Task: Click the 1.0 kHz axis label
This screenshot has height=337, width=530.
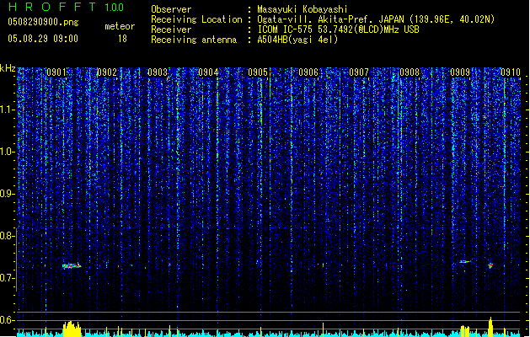Action: 8,152
